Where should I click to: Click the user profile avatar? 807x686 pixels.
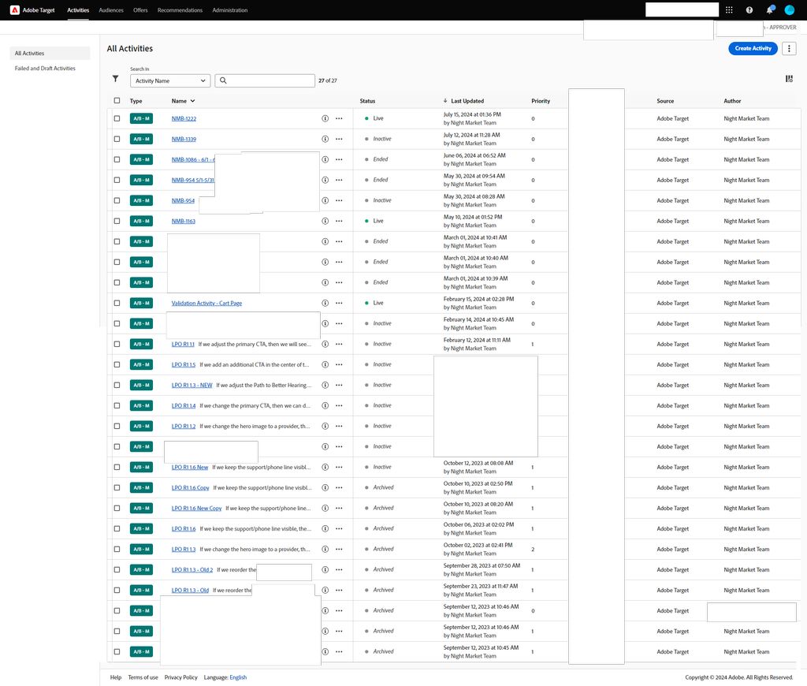(790, 10)
